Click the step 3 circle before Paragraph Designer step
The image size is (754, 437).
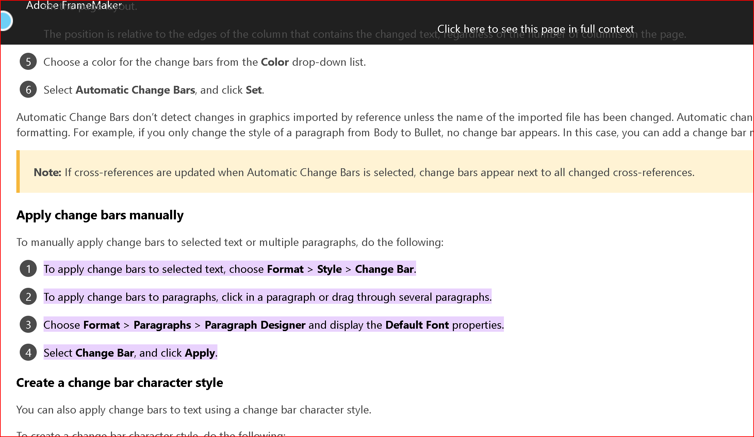point(28,325)
